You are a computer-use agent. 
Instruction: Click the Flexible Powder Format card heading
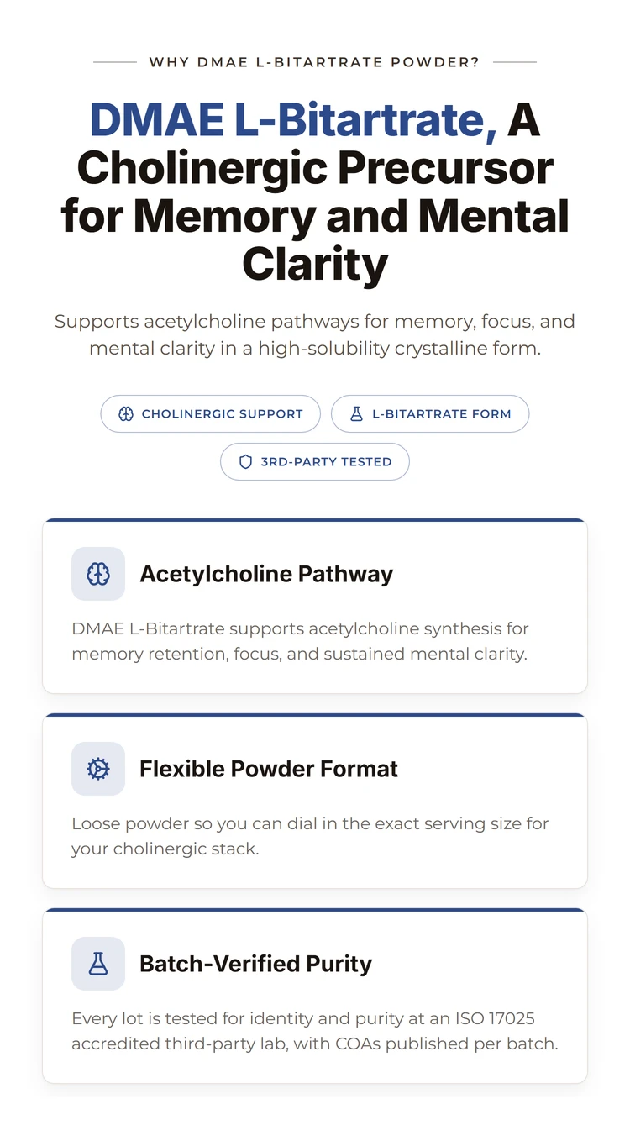point(269,769)
